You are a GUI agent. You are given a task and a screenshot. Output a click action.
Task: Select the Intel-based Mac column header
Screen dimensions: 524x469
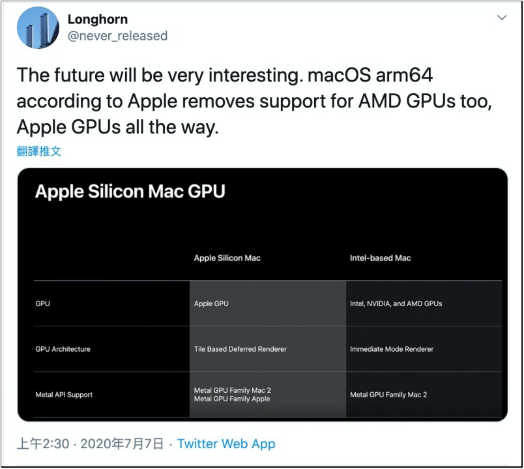click(381, 258)
